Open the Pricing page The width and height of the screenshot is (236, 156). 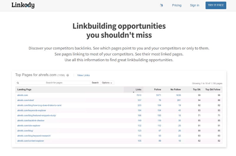point(177,5)
